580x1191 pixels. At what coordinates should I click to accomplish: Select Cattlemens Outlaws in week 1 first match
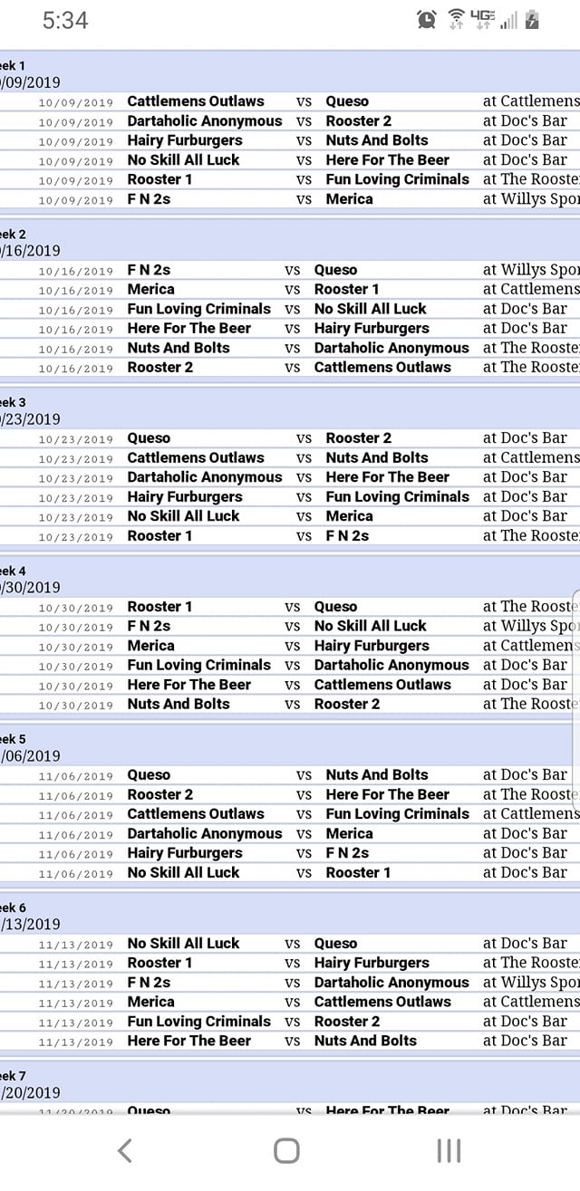click(196, 101)
